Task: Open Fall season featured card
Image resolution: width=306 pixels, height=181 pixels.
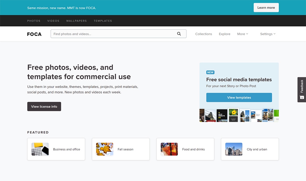Action: point(121,149)
